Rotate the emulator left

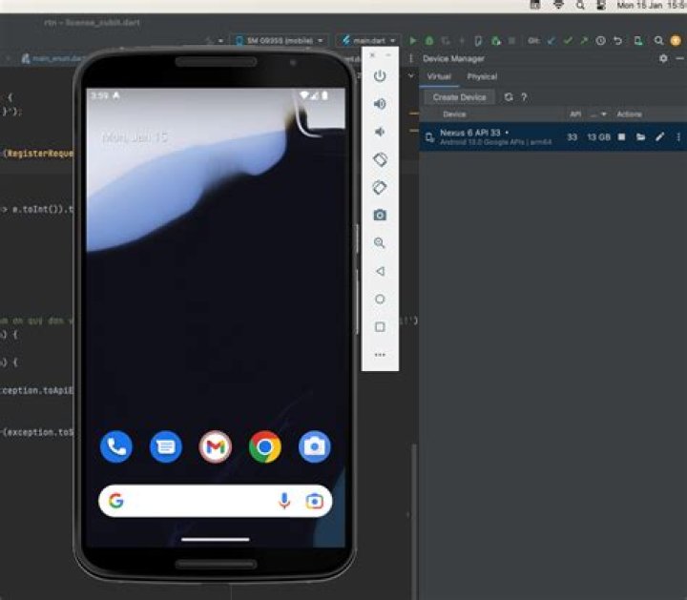click(x=380, y=159)
